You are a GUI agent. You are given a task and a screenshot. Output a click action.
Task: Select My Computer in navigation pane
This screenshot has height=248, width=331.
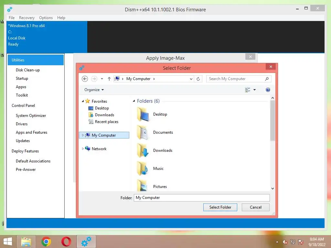tap(104, 135)
